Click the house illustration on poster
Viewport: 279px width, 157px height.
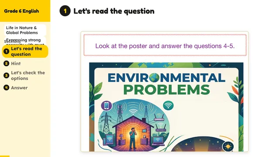(x=133, y=132)
